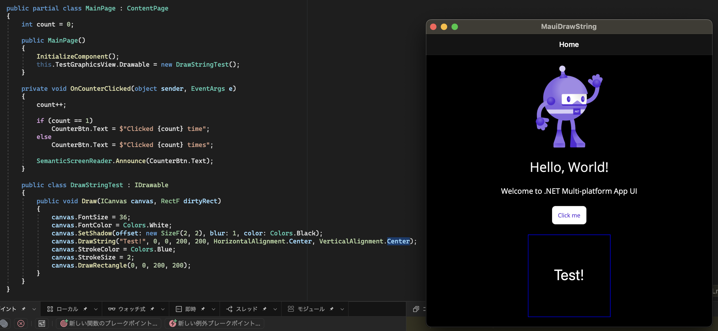This screenshot has width=718, height=331.
Task: Open the dropdown on the スレッド tab
Action: point(275,309)
